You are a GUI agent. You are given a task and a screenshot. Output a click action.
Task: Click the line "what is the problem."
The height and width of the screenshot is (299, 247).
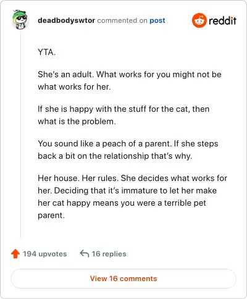pyautogui.click(x=77, y=122)
